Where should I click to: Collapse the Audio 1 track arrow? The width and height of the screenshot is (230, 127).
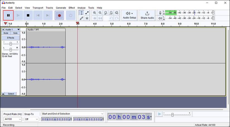(3, 94)
